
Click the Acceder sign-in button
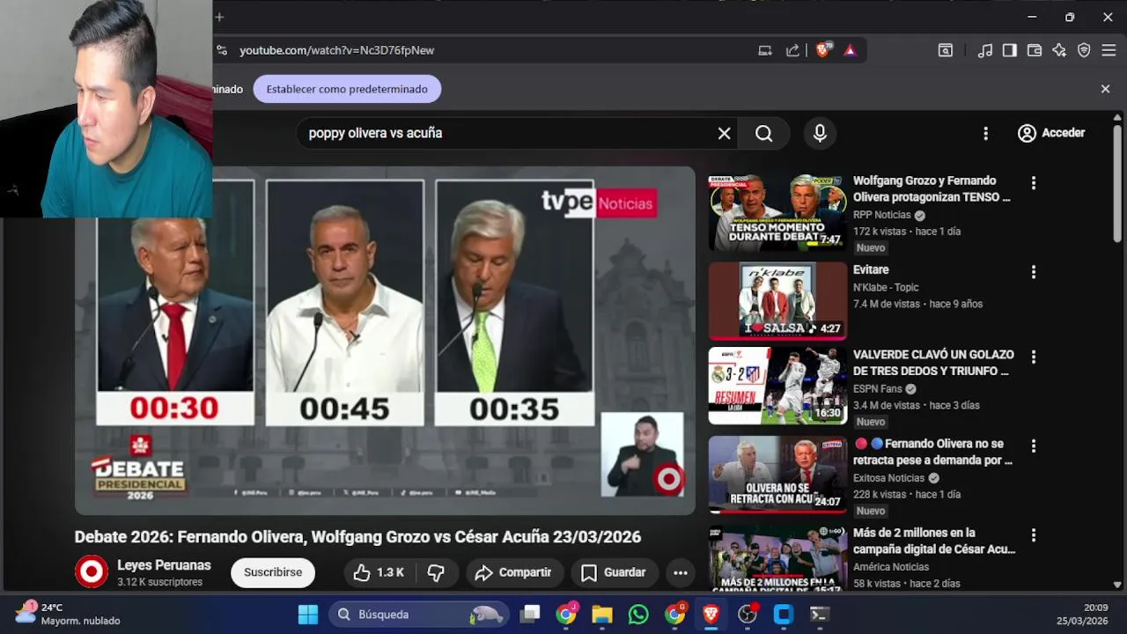(x=1051, y=133)
